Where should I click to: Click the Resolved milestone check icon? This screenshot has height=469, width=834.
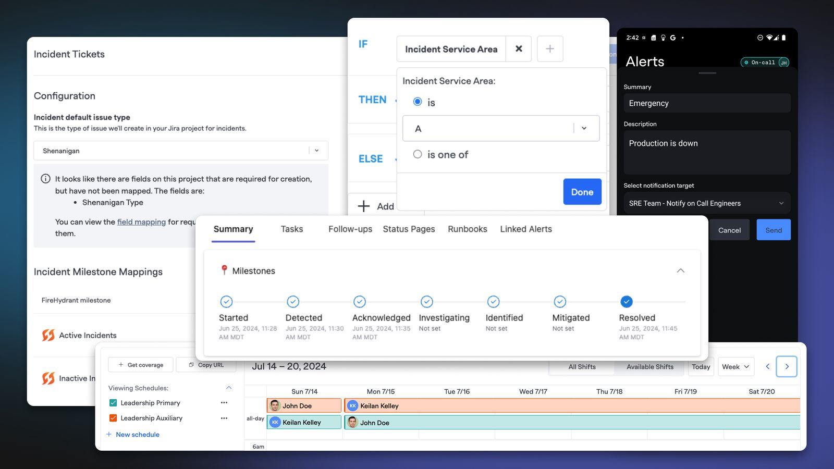[x=627, y=302]
